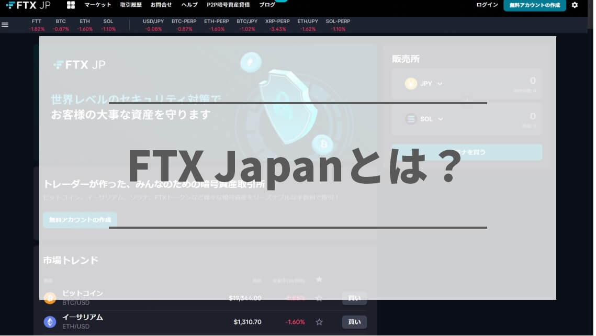Click the ログイン link
Viewport: 596px width, 336px height.
tap(487, 5)
